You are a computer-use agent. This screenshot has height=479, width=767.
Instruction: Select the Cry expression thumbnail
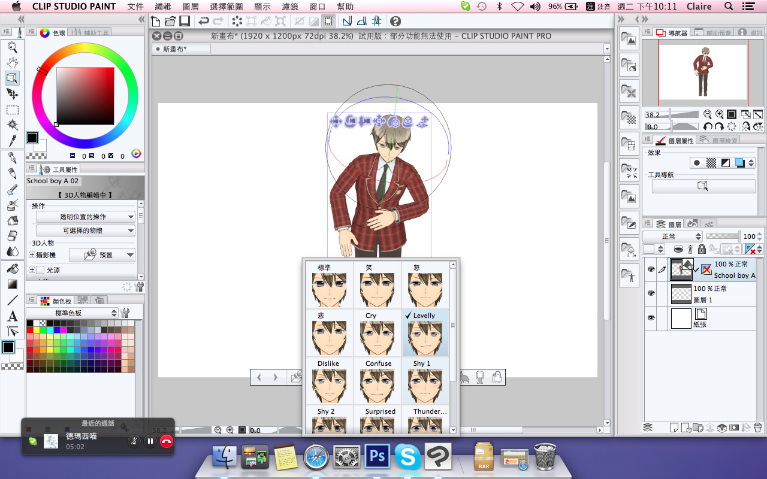pyautogui.click(x=377, y=334)
